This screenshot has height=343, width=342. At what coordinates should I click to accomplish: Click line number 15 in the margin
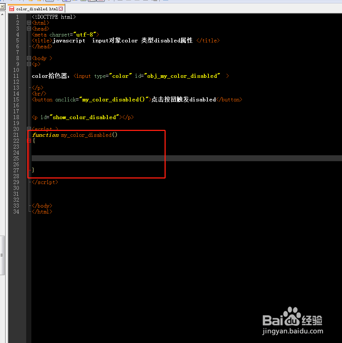pyautogui.click(x=16, y=100)
